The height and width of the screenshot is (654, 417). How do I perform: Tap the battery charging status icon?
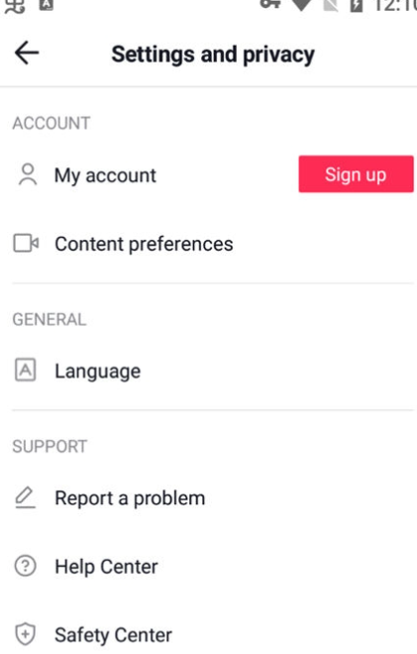pyautogui.click(x=357, y=5)
